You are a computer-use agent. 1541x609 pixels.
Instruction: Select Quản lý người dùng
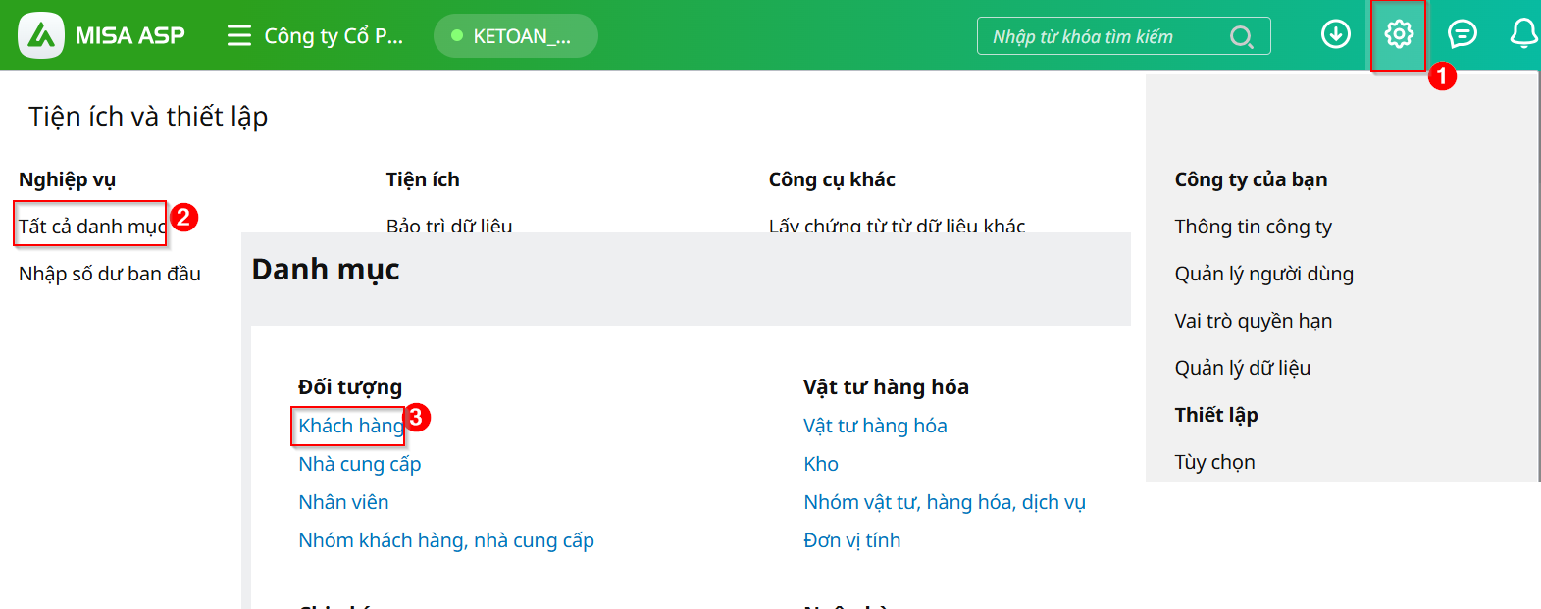pos(1263,274)
